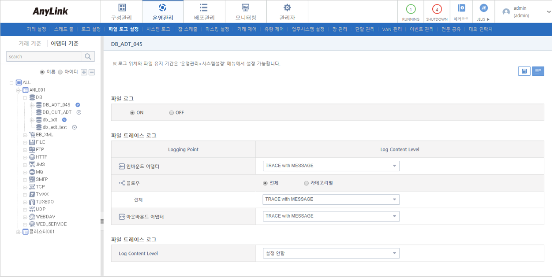Open the 운영관리 main menu
554x277 pixels.
[x=163, y=12]
